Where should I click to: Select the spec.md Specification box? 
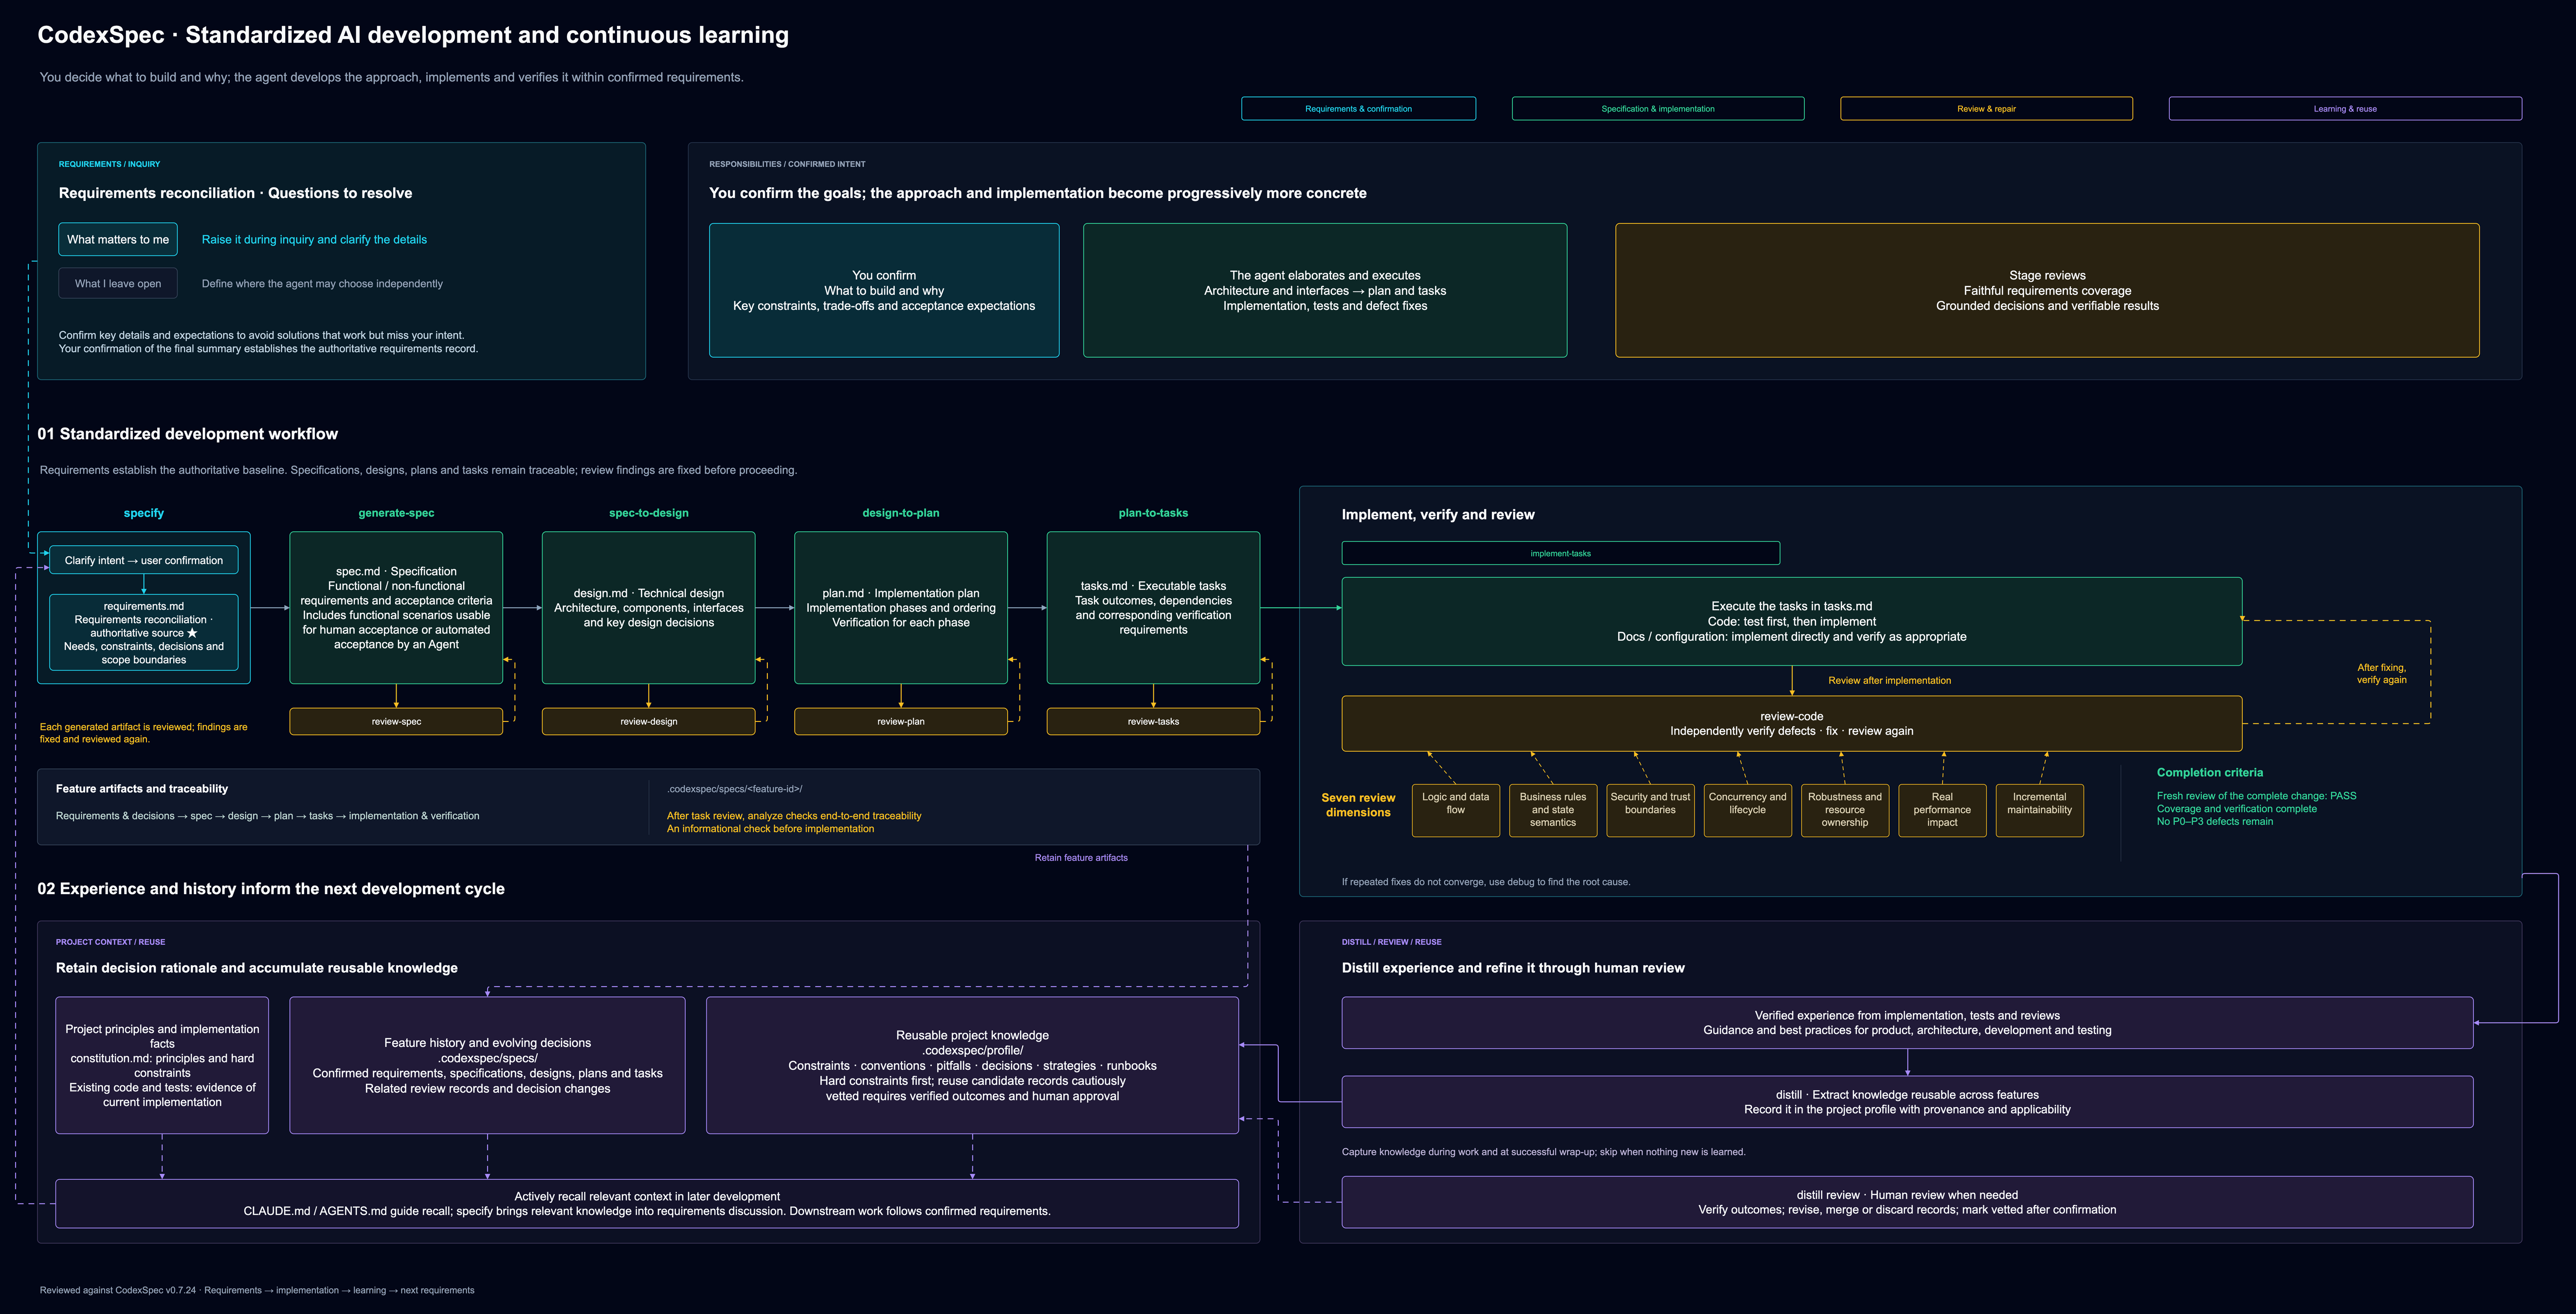pyautogui.click(x=396, y=607)
